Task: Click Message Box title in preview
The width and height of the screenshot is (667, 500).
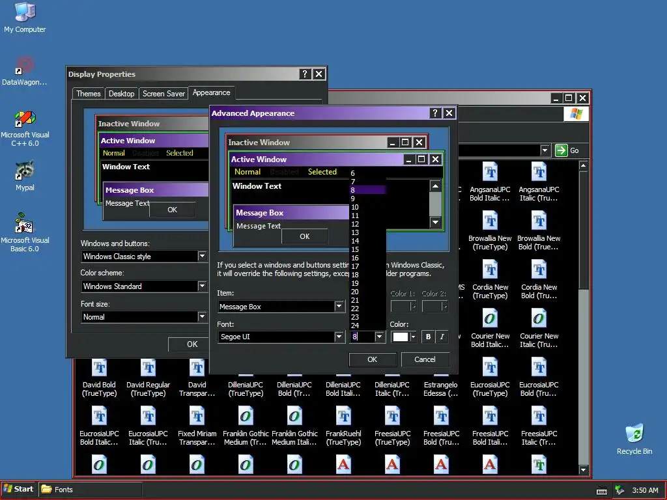Action: pyautogui.click(x=259, y=213)
